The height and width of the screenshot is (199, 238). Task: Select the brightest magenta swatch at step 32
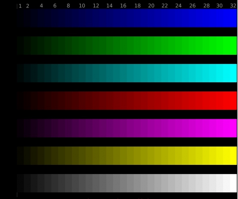pos(233,128)
